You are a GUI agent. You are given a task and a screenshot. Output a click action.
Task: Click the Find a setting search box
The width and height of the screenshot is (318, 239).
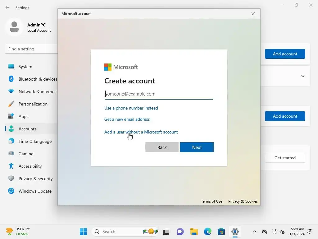31,49
